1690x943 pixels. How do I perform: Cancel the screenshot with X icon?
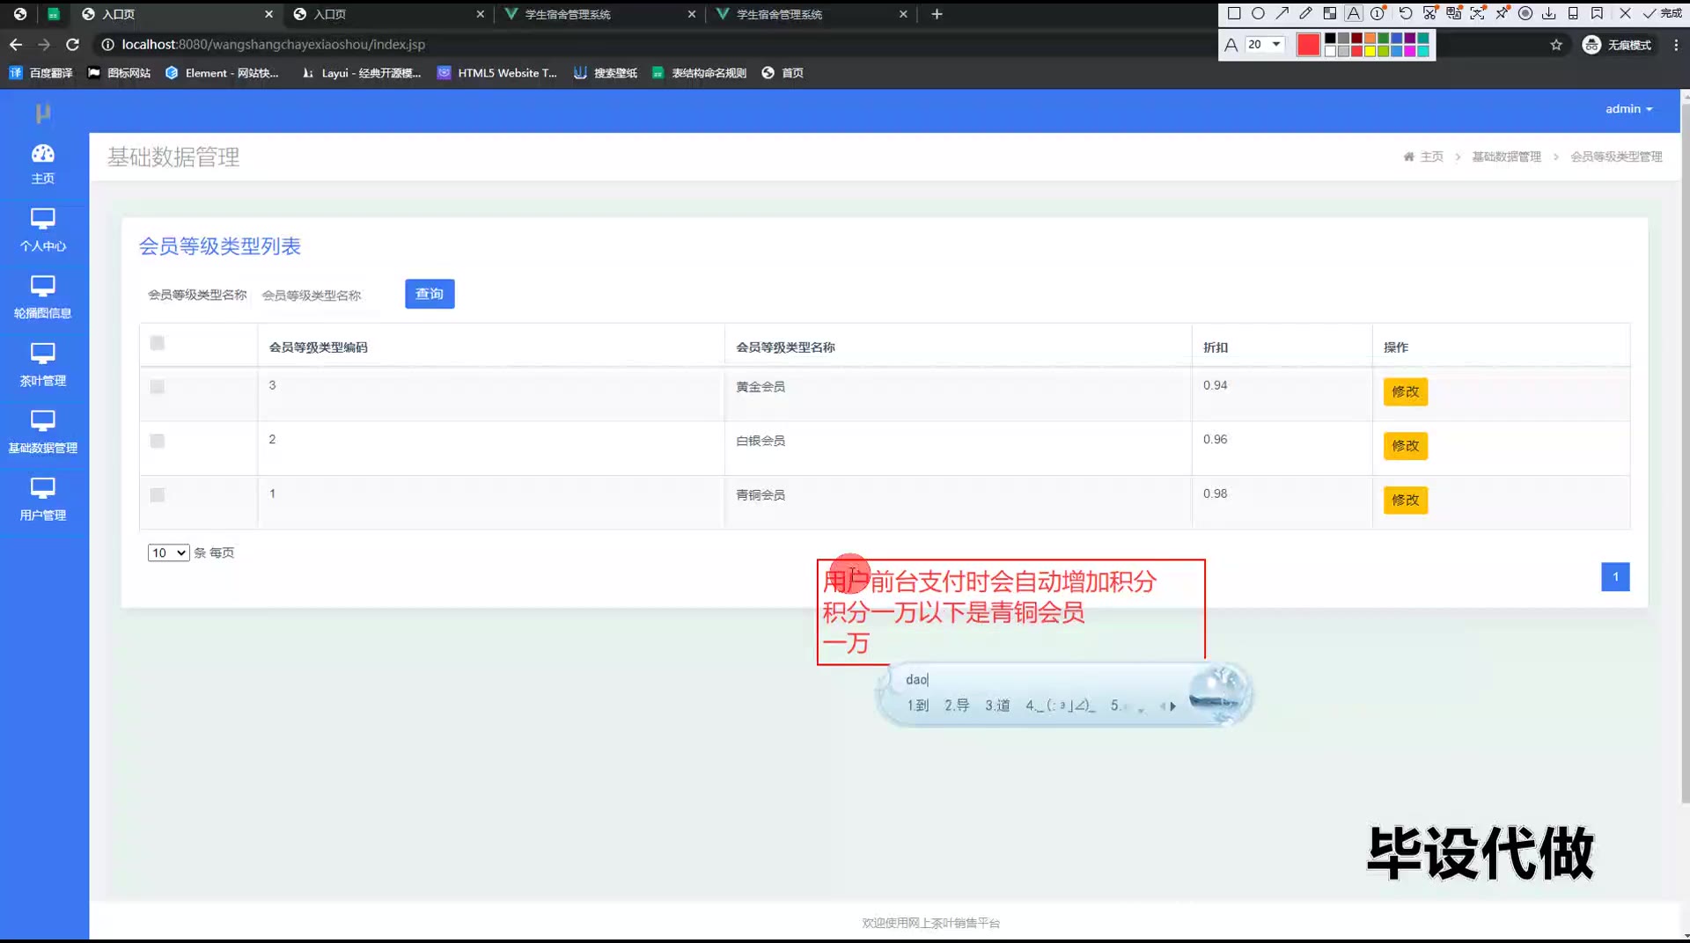pos(1625,13)
